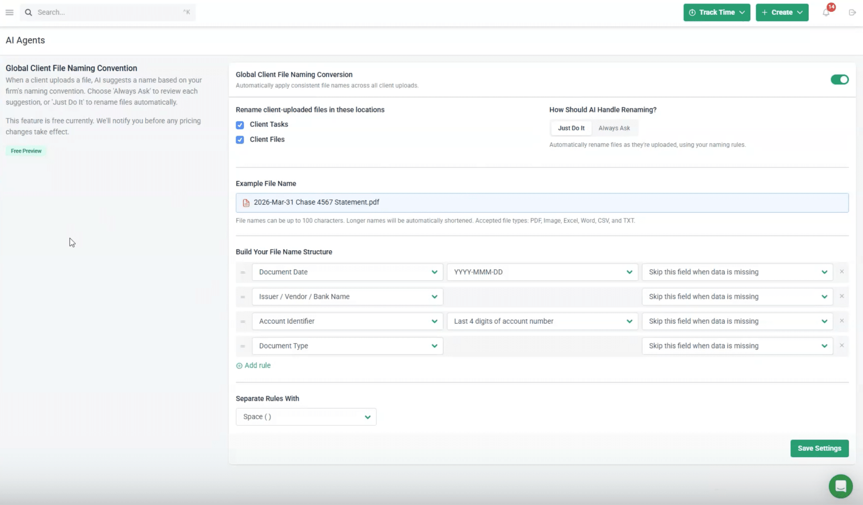Click the PDF icon in example file name

click(246, 203)
